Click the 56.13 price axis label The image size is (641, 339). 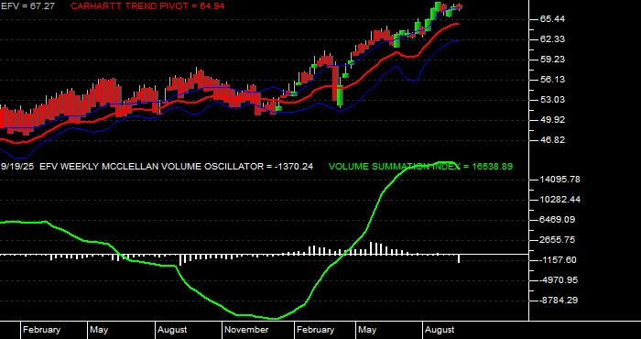[552, 80]
